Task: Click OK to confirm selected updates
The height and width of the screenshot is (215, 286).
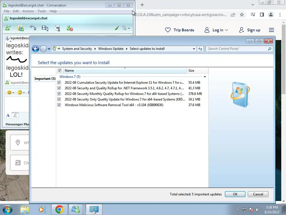Action: (235, 194)
